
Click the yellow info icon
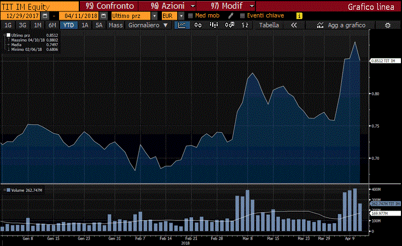299,16
